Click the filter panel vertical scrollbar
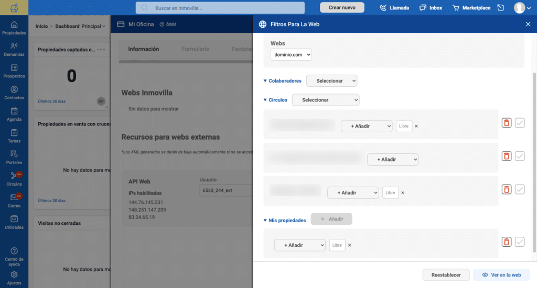537x288 pixels. click(x=534, y=157)
